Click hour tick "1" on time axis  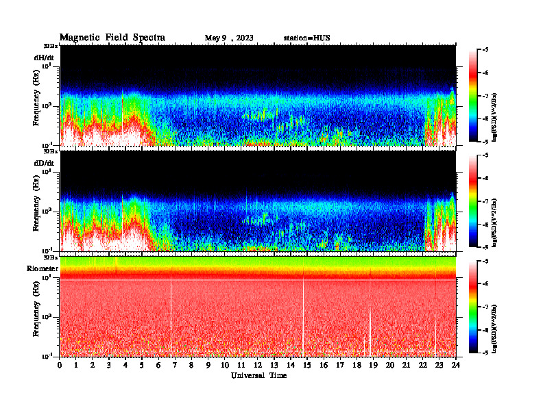[76, 365]
